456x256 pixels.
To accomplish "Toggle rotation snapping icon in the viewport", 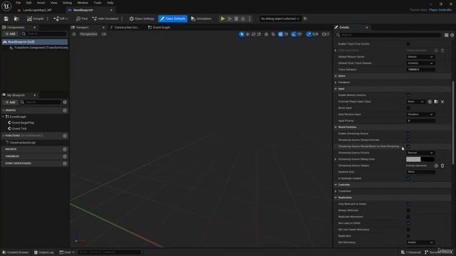I will (294, 34).
